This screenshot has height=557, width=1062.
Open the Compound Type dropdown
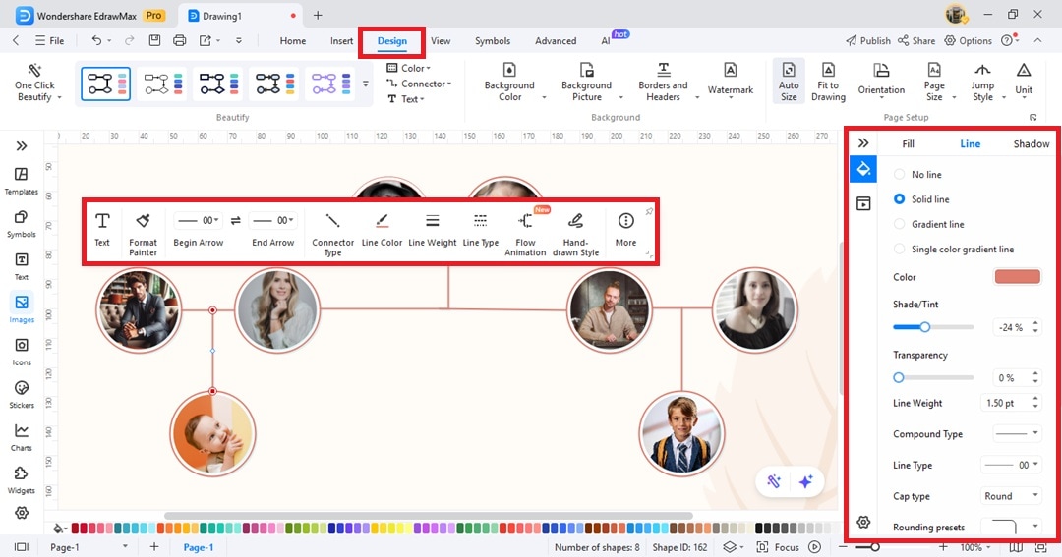point(1017,434)
